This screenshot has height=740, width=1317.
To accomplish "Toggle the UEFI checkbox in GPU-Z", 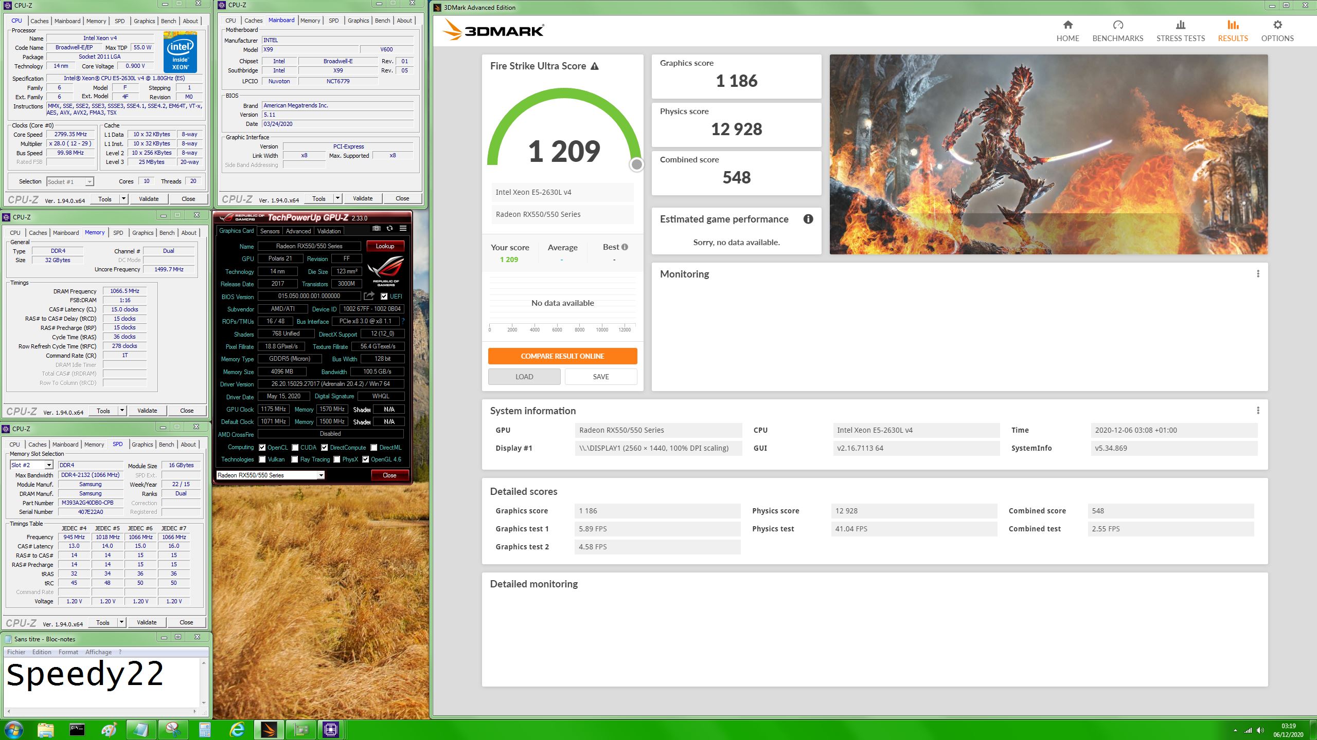I will pos(384,297).
